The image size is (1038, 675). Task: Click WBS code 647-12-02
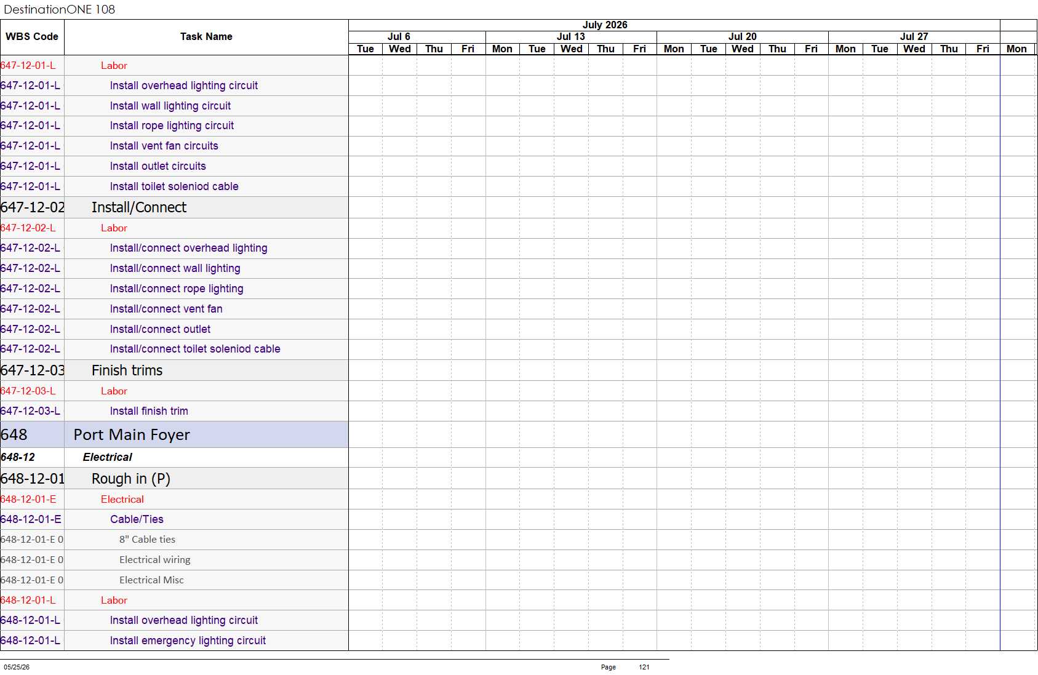pos(32,207)
